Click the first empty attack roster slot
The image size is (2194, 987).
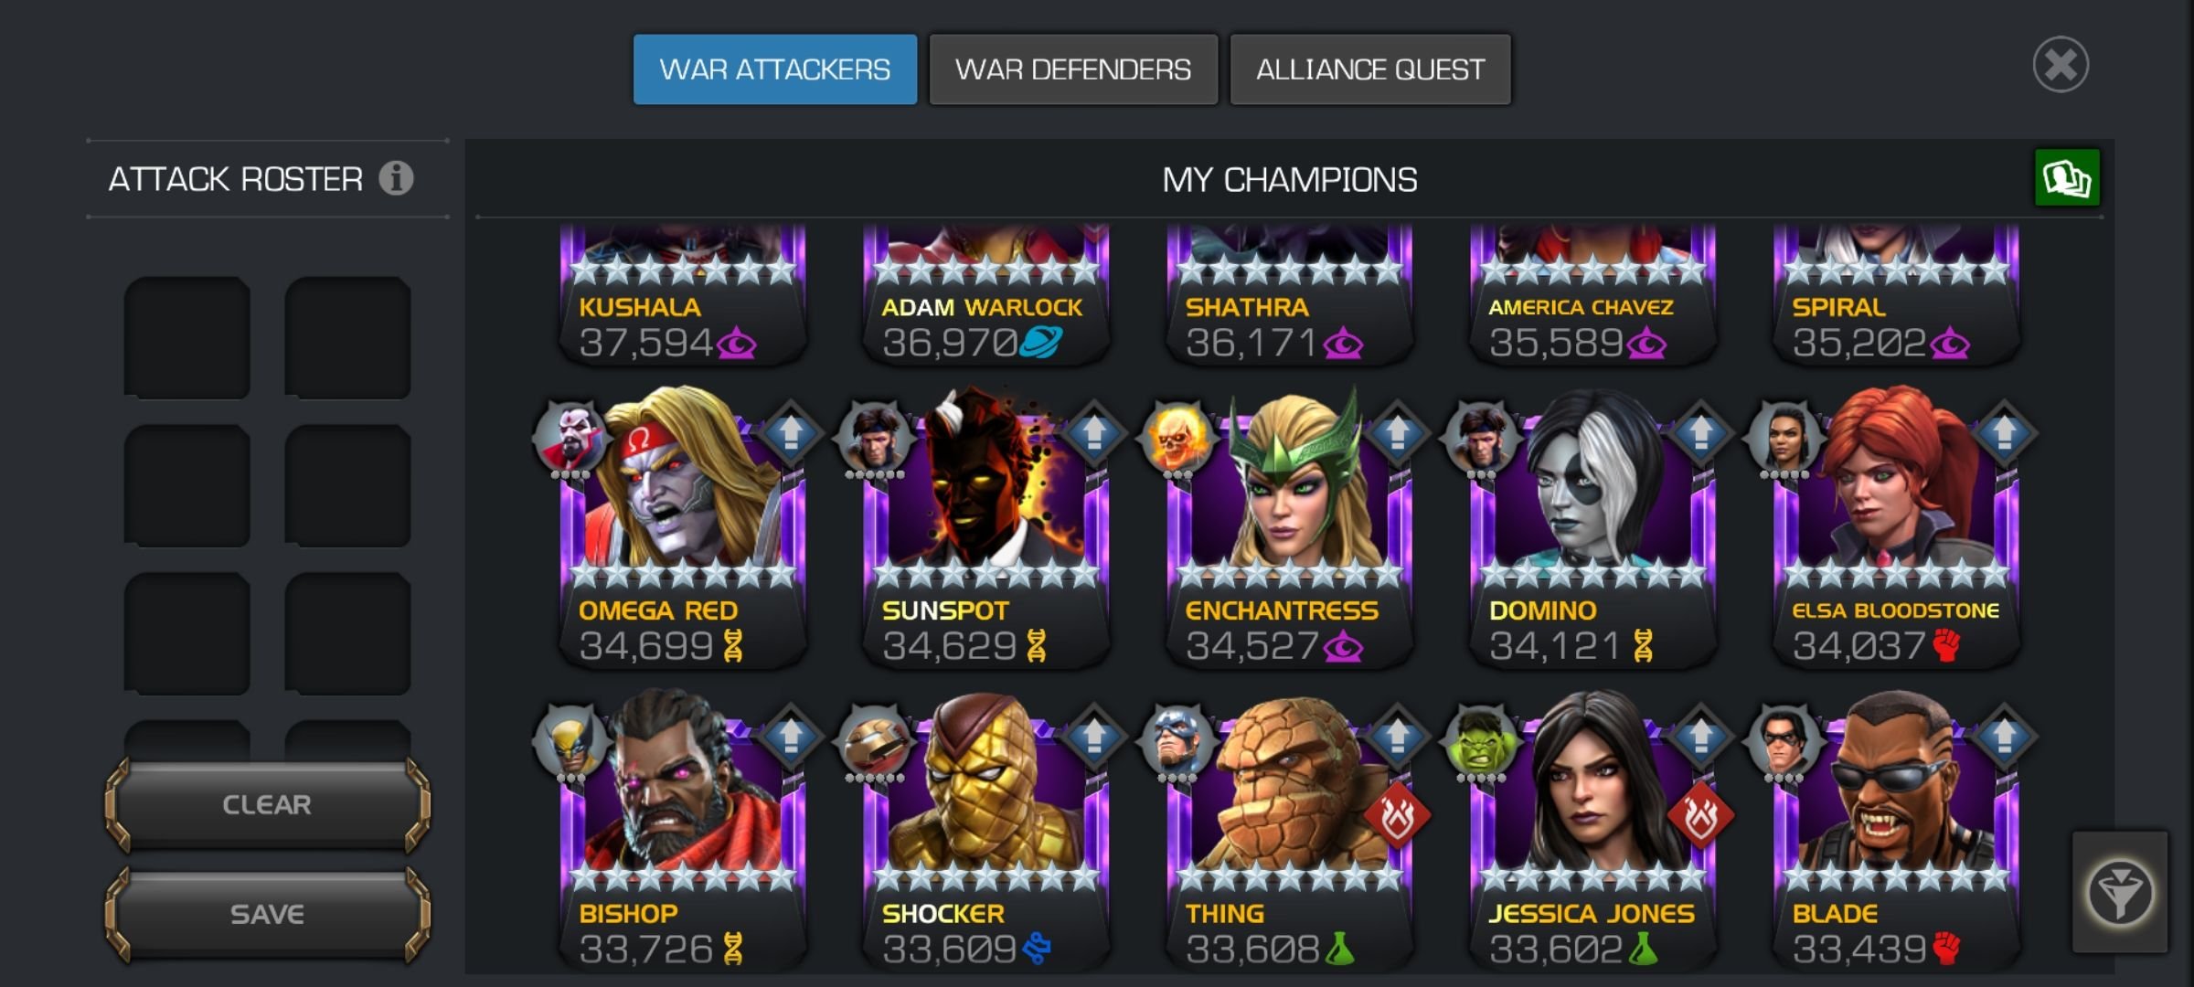(x=187, y=337)
